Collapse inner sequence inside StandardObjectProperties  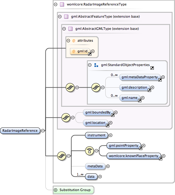point(103,87)
